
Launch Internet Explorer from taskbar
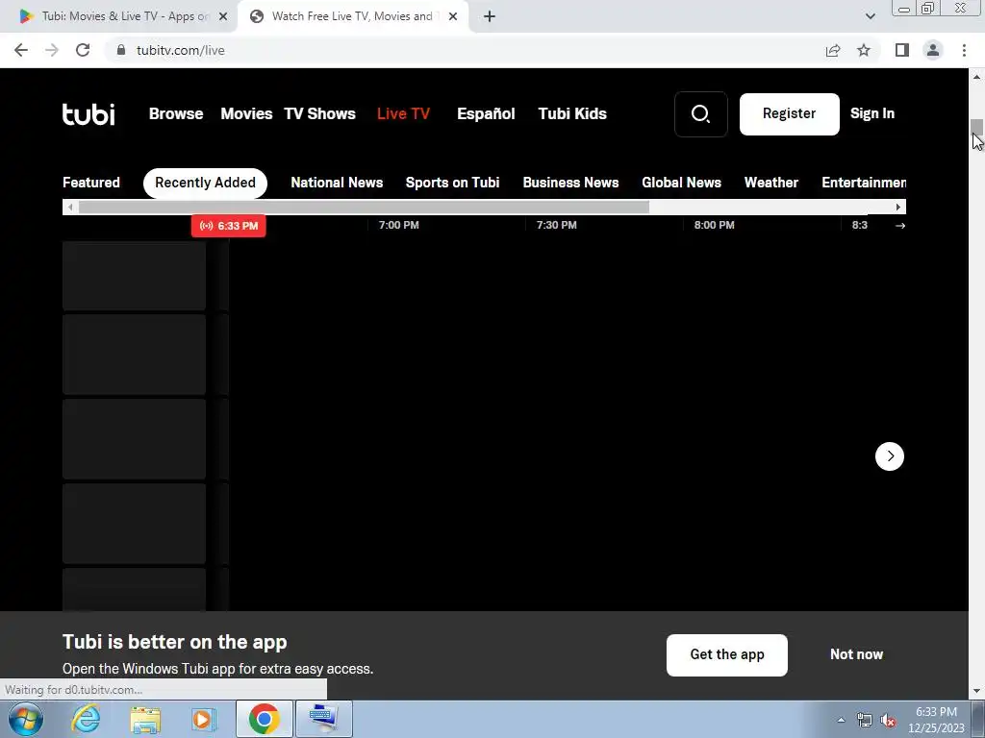(x=86, y=719)
